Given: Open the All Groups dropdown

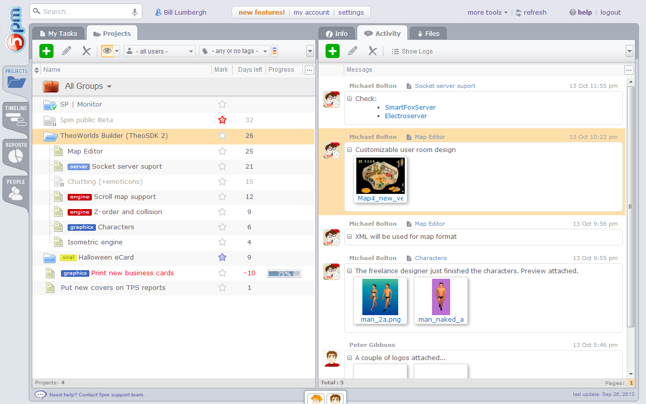Looking at the screenshot, I should click(88, 86).
